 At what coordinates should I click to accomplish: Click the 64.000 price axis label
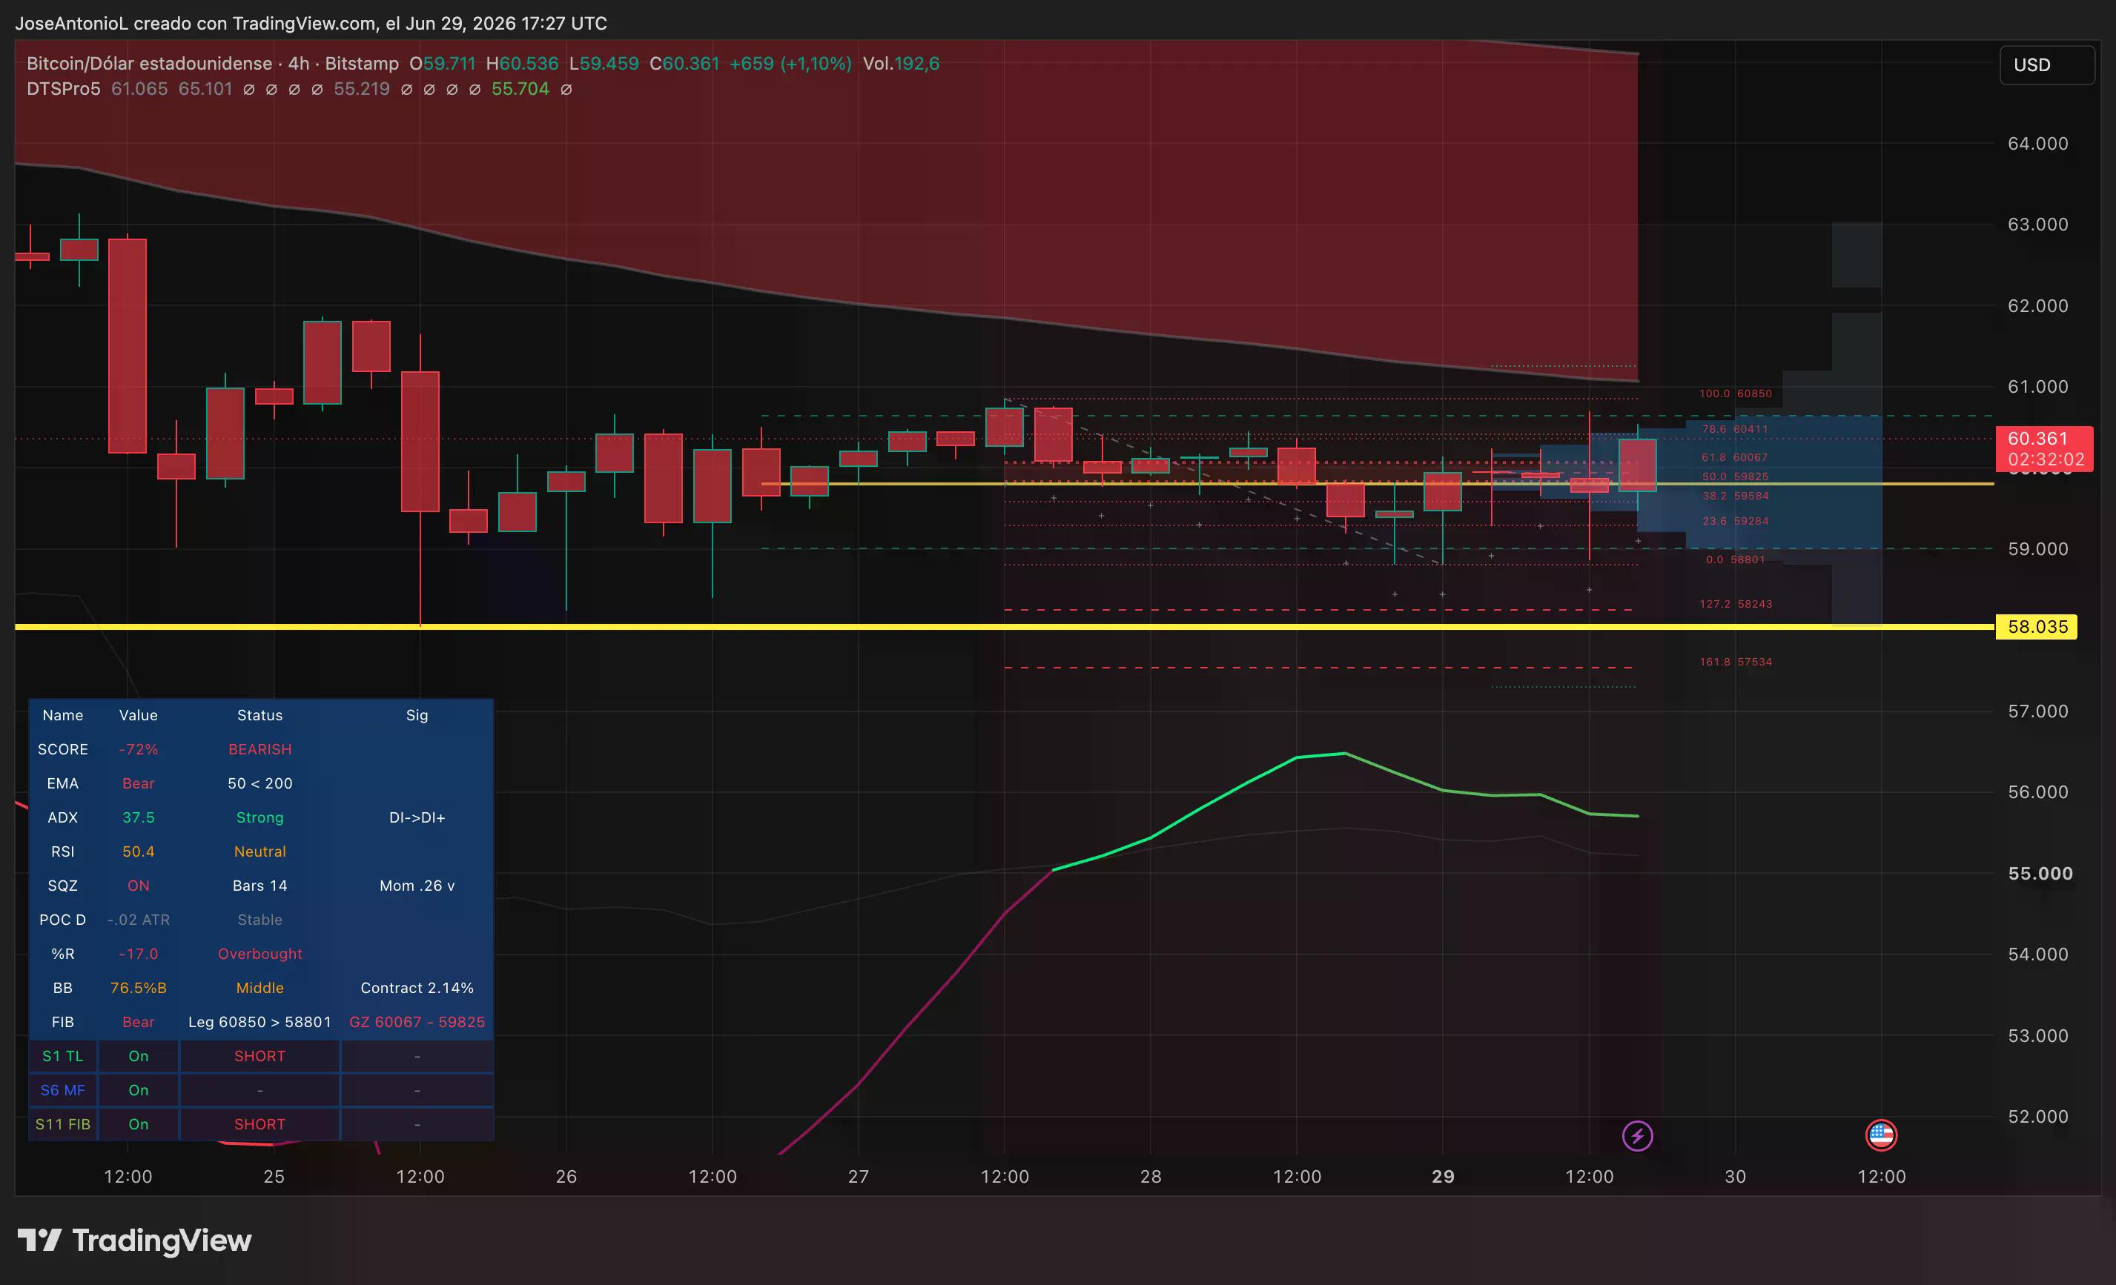click(2038, 143)
